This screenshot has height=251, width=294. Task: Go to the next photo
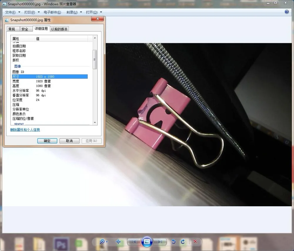coord(160,242)
